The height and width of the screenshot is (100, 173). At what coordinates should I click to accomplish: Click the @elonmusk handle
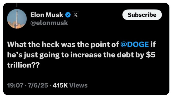click(x=49, y=23)
